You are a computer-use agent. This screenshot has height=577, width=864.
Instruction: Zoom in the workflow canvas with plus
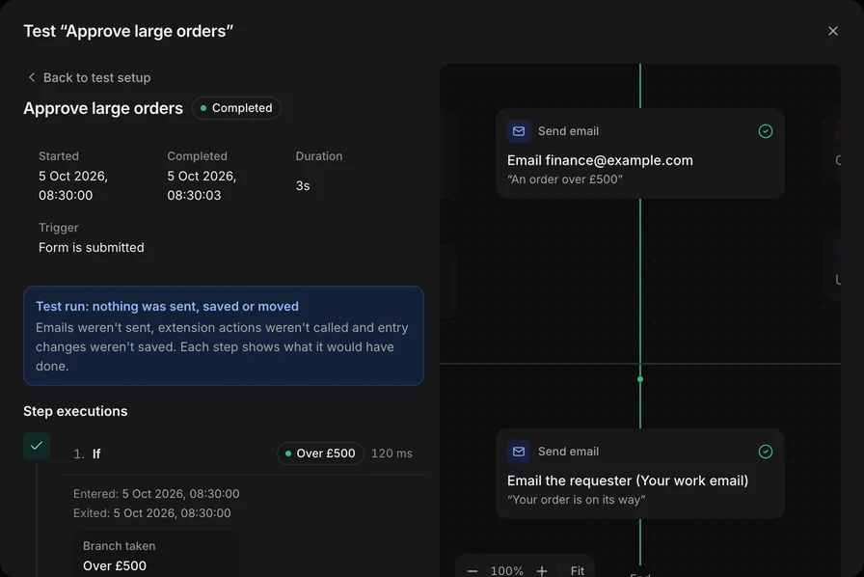click(x=542, y=570)
